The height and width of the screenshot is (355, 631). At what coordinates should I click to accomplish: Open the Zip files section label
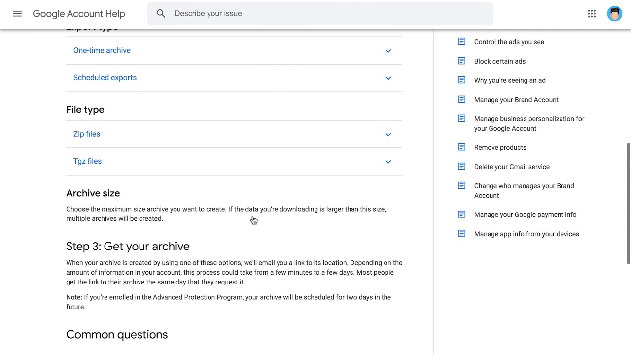(x=87, y=134)
